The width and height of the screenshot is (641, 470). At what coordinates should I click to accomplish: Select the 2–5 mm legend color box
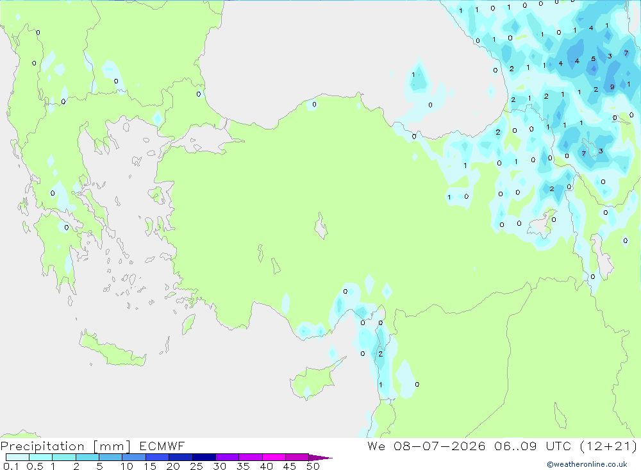87,457
